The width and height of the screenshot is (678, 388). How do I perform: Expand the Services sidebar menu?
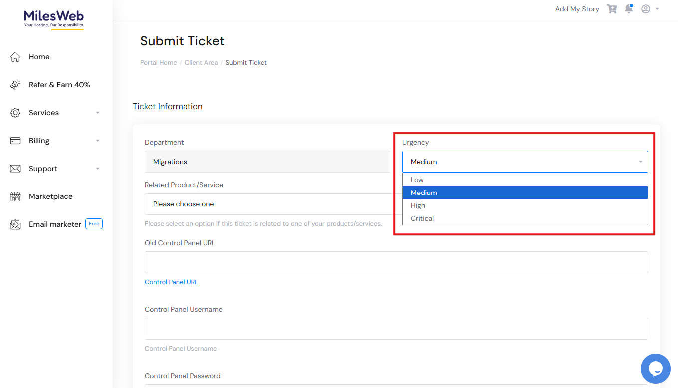(x=55, y=113)
